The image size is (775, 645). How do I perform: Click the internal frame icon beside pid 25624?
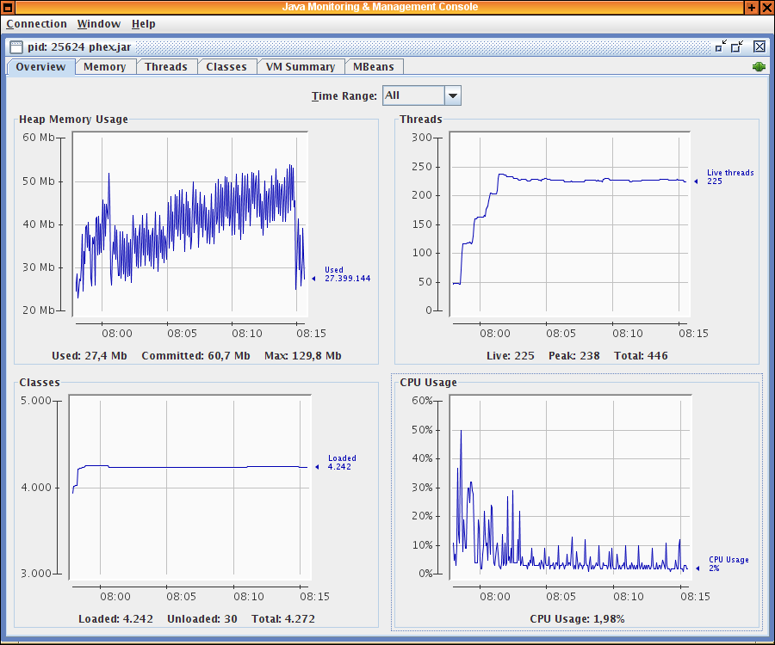(16, 47)
